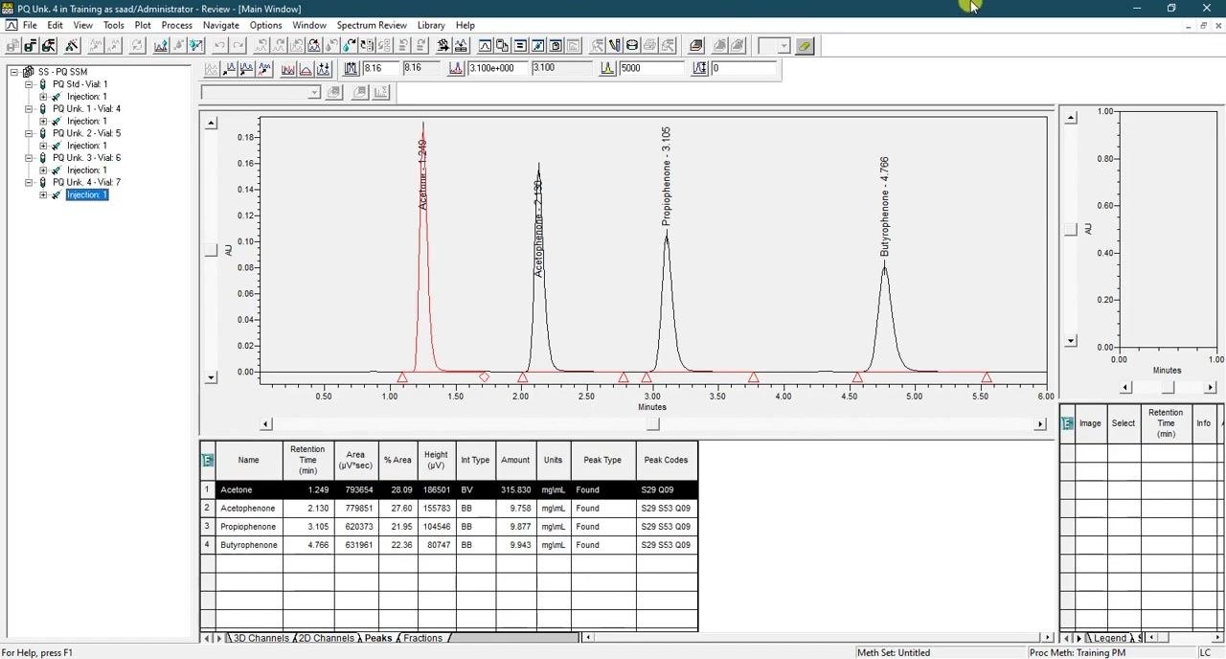Image resolution: width=1226 pixels, height=659 pixels.
Task: Click the Proc Meth: Training PM status entry
Action: pyautogui.click(x=1078, y=652)
